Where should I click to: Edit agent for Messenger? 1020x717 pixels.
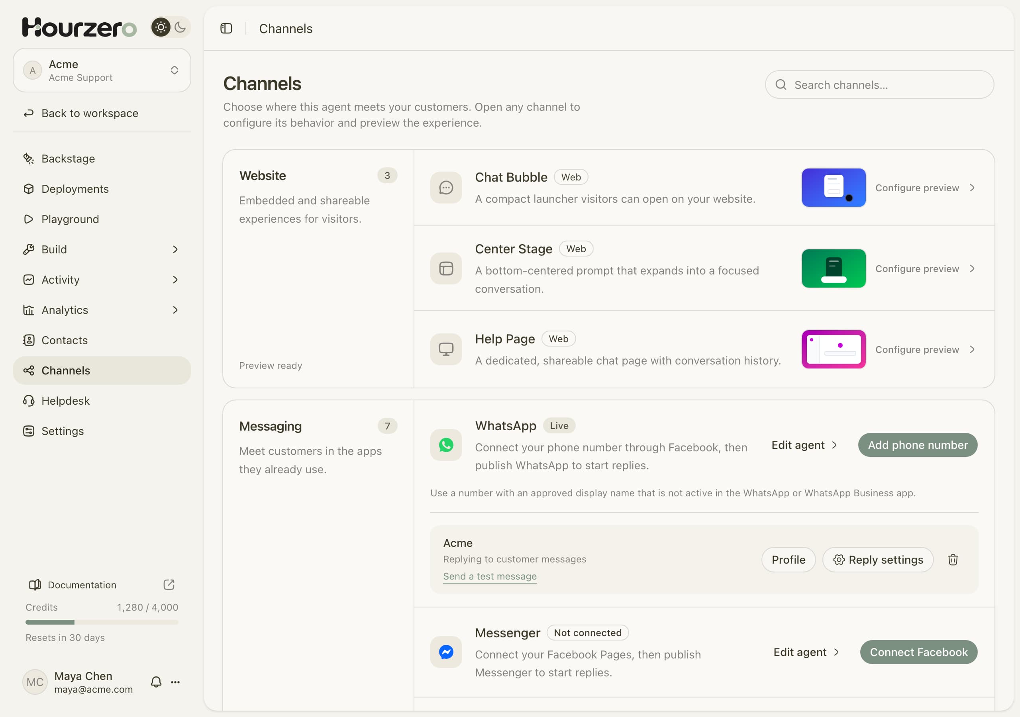pos(806,652)
